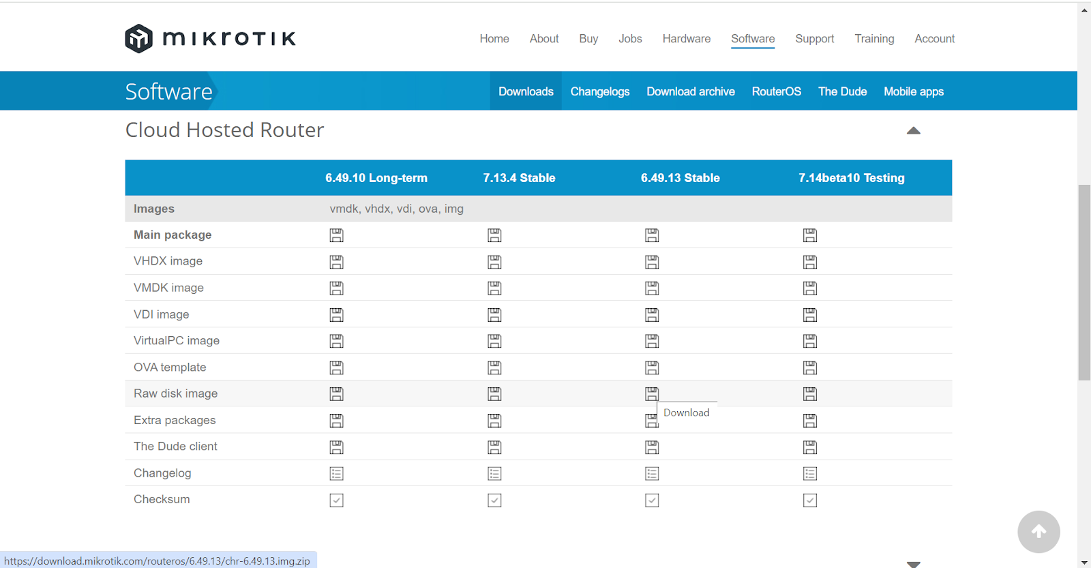Open the Buy menu item
This screenshot has height=568, width=1091.
pyautogui.click(x=588, y=39)
